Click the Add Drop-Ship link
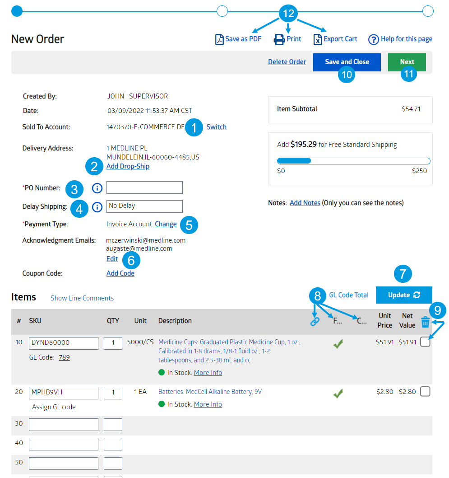 128,166
